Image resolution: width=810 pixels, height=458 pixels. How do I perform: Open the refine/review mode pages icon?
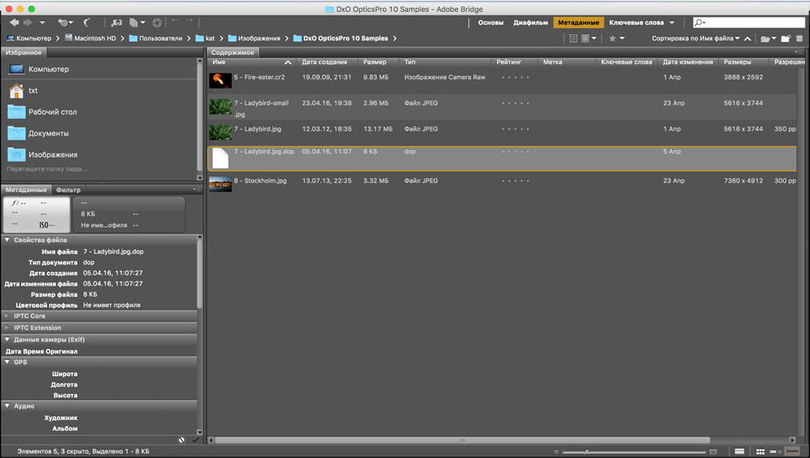tap(136, 22)
